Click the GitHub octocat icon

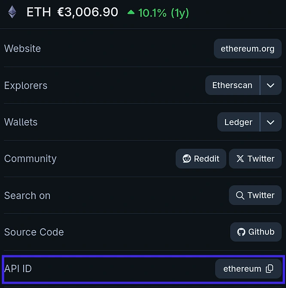coord(241,232)
